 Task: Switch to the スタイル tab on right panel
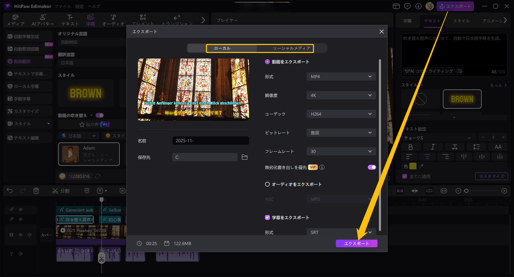462,21
